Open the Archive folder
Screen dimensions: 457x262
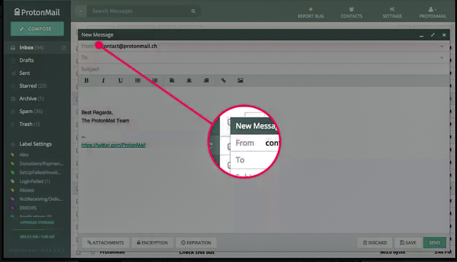coord(31,99)
